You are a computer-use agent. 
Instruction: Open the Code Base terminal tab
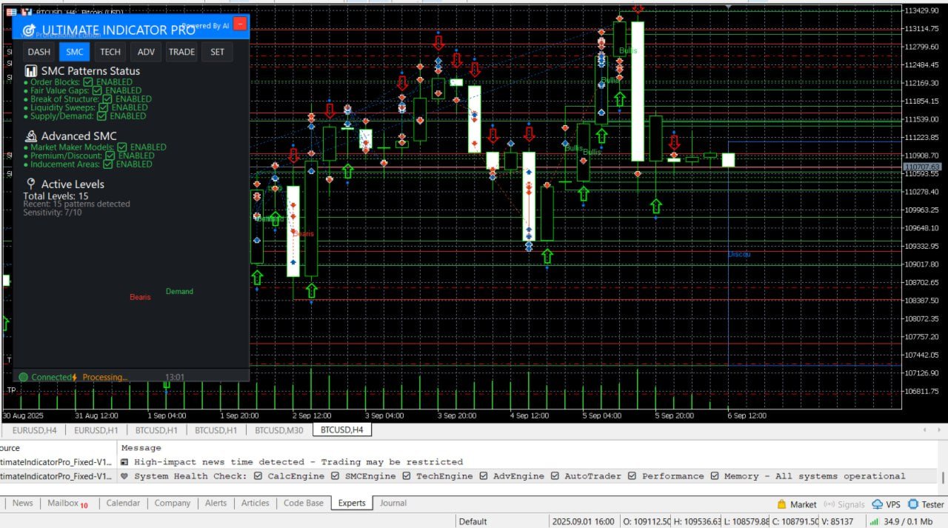304,503
